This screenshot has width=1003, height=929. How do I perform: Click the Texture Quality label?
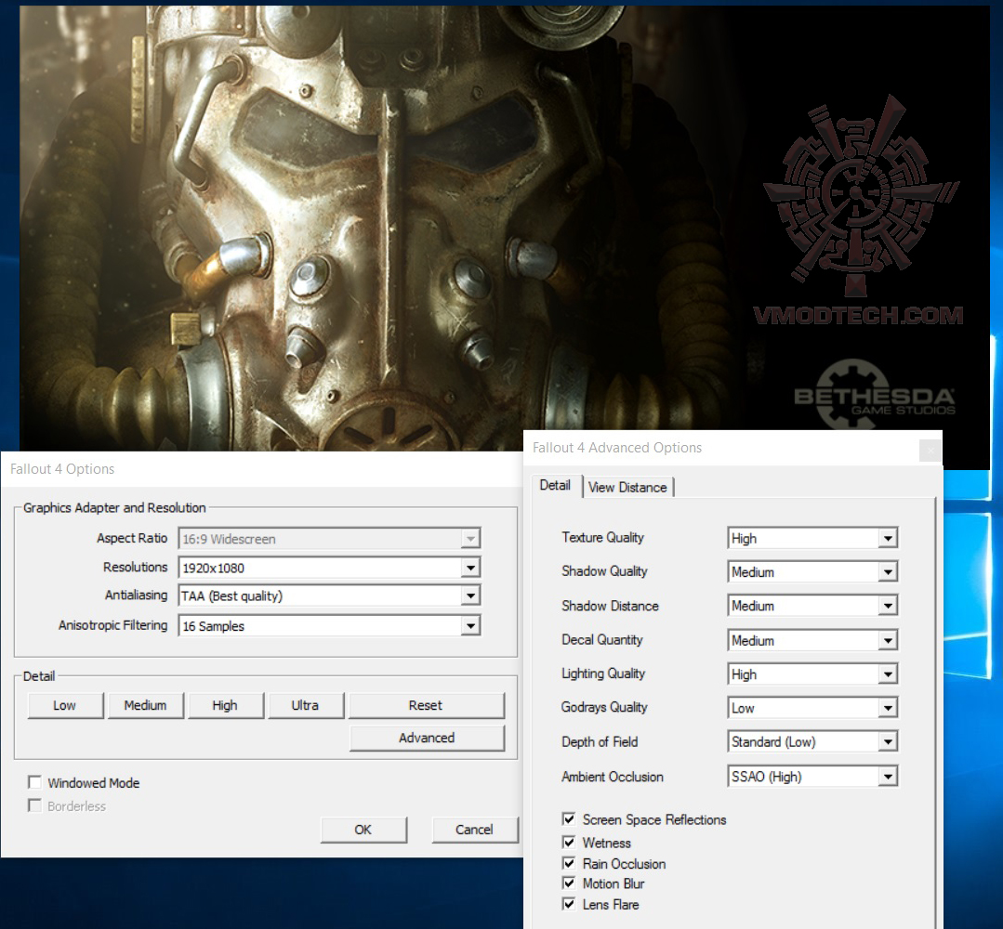click(602, 538)
